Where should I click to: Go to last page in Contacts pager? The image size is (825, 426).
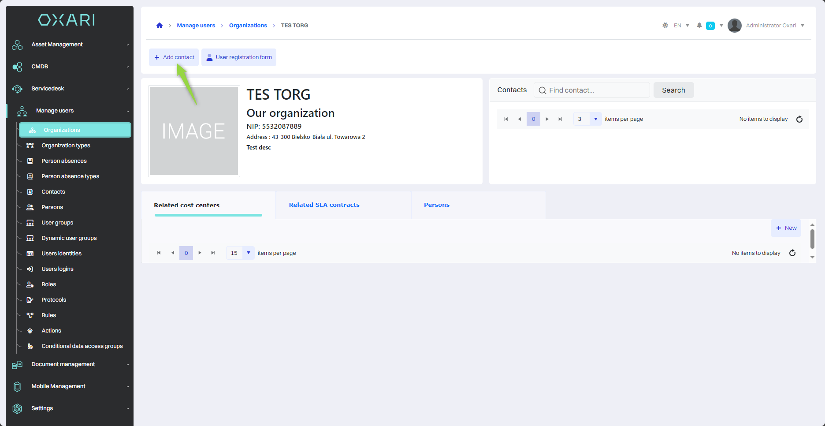click(560, 119)
